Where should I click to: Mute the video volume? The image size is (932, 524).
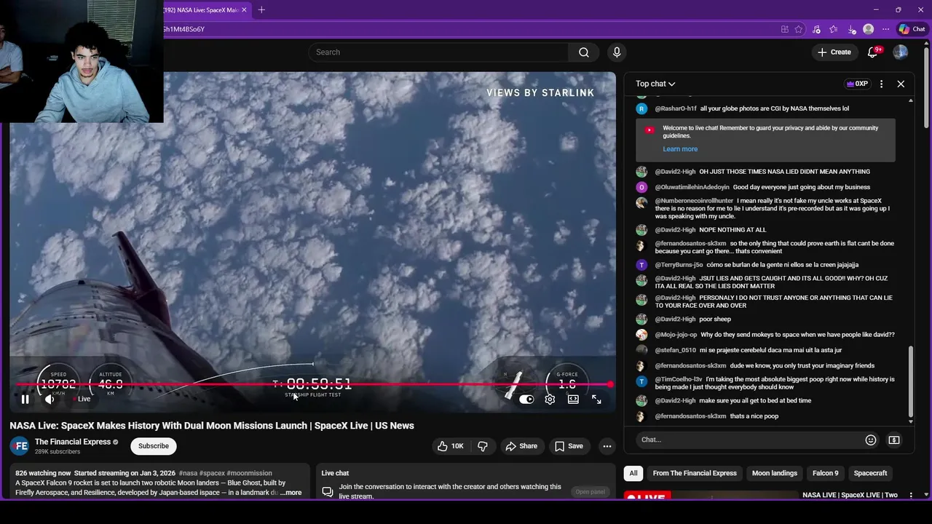50,399
